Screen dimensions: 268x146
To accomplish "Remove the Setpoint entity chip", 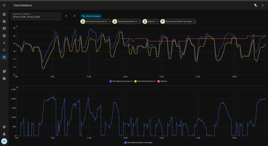I will [x=157, y=21].
